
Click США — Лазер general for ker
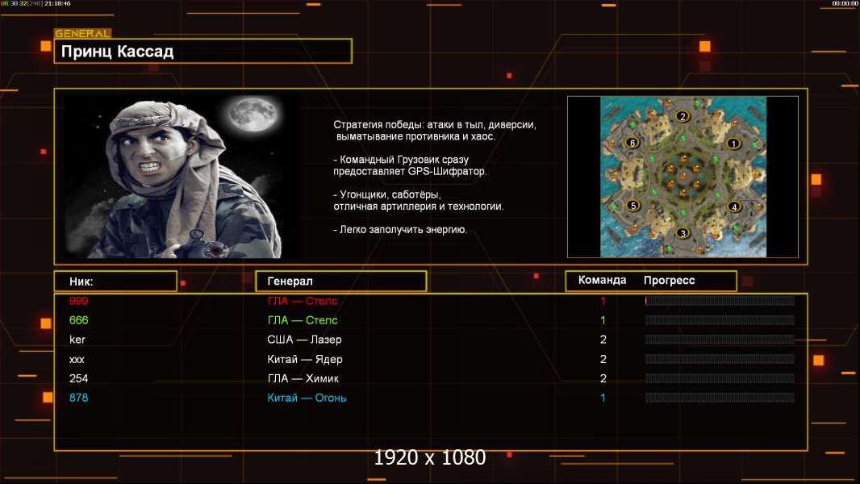pyautogui.click(x=304, y=340)
